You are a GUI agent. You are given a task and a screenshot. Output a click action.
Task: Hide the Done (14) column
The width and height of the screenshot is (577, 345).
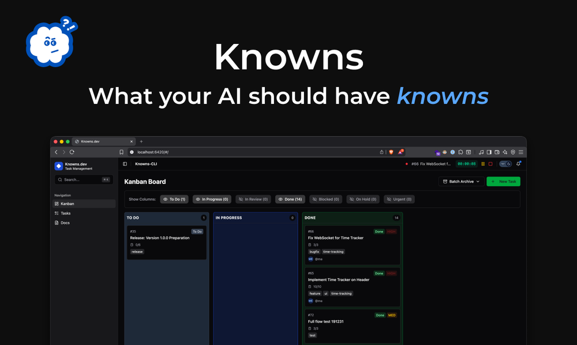(290, 199)
